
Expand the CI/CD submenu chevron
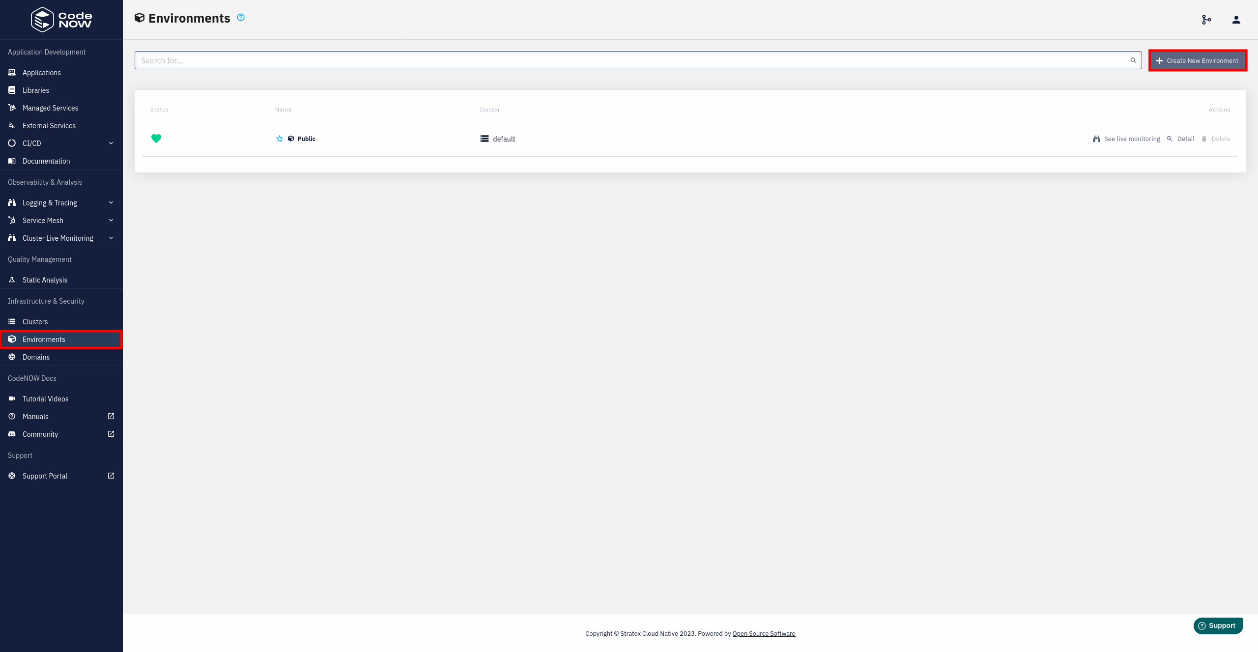[x=111, y=143]
